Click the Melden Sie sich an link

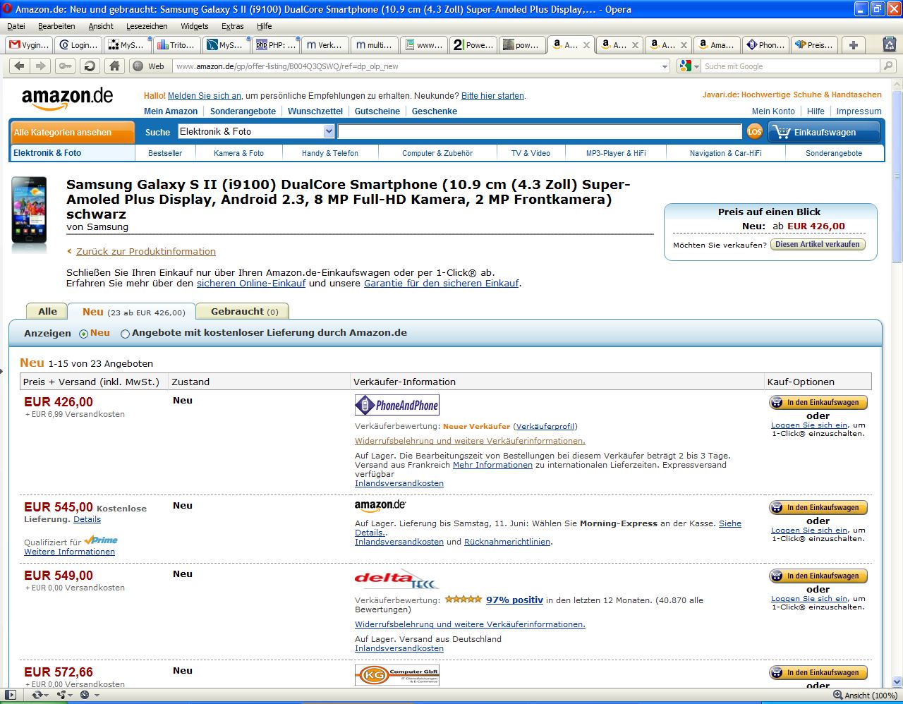(205, 96)
